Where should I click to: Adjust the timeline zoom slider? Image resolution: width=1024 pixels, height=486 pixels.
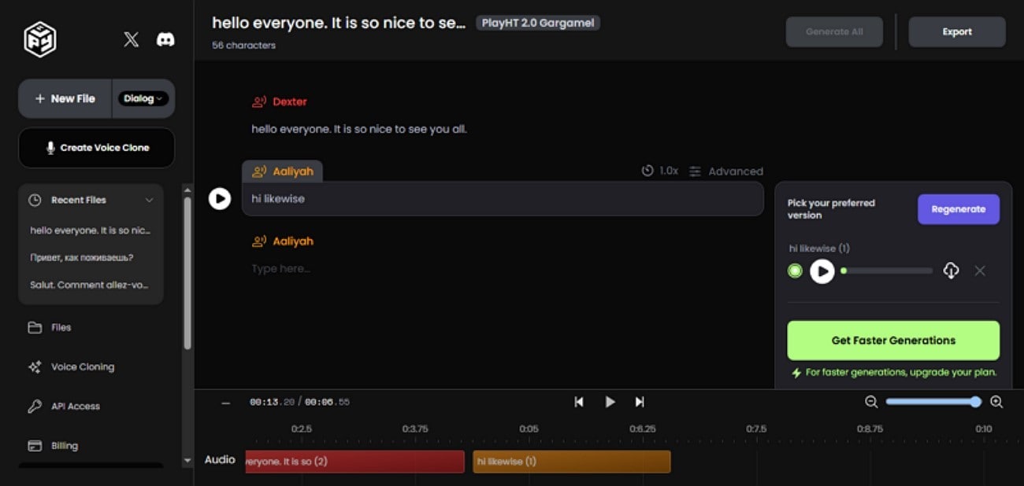933,402
